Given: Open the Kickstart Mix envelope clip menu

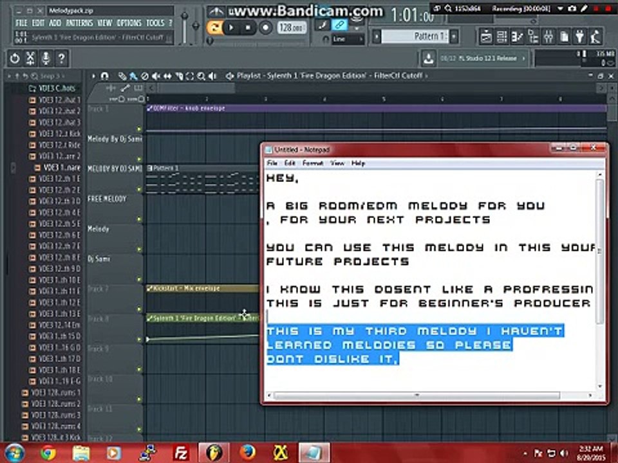Looking at the screenshot, I should [150, 289].
